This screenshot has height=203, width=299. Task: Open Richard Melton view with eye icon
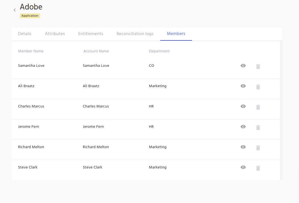click(x=243, y=147)
